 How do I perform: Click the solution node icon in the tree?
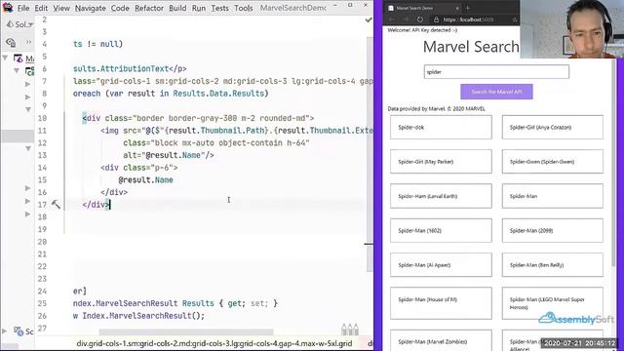pos(18,58)
